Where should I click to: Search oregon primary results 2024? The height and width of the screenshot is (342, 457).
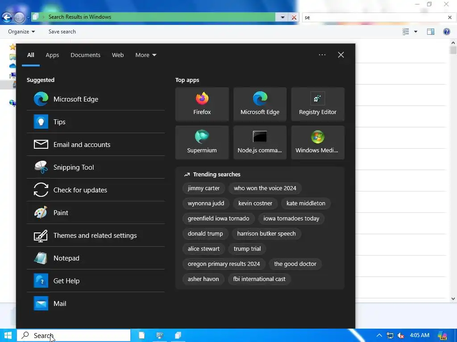click(x=224, y=264)
